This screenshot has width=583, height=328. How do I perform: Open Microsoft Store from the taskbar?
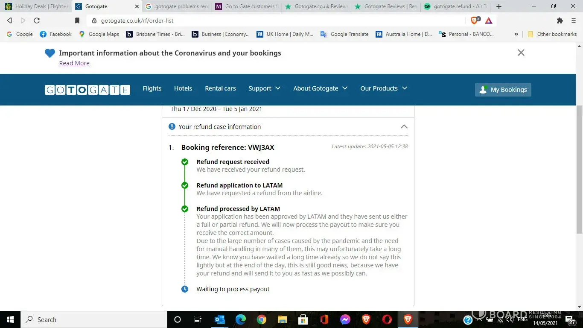[x=303, y=319]
